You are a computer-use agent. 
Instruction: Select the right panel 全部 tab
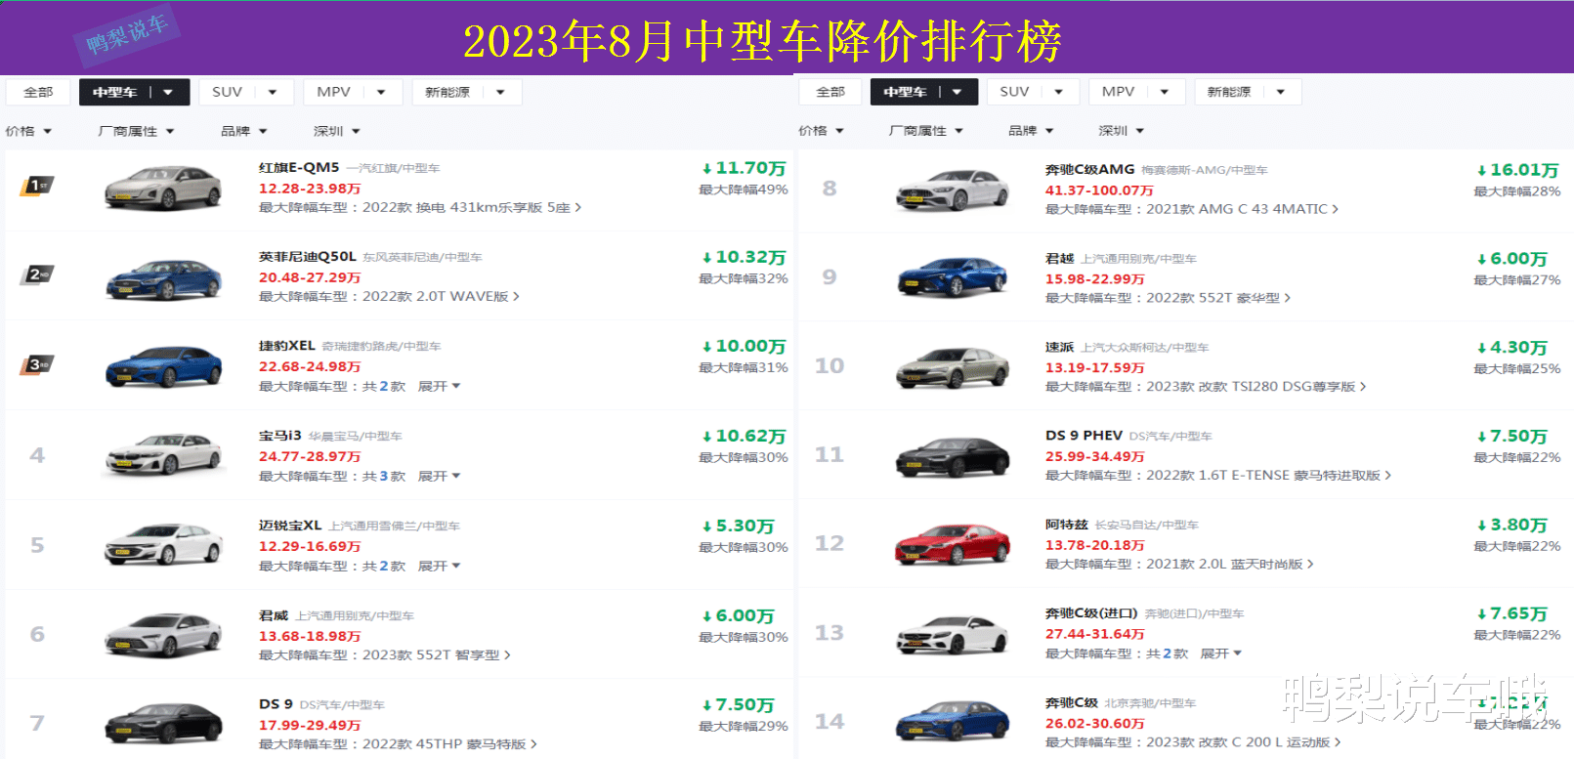[830, 92]
